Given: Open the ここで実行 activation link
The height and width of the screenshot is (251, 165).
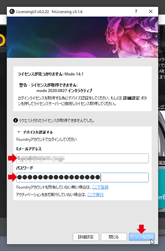Looking at the screenshot, I should (95, 195).
